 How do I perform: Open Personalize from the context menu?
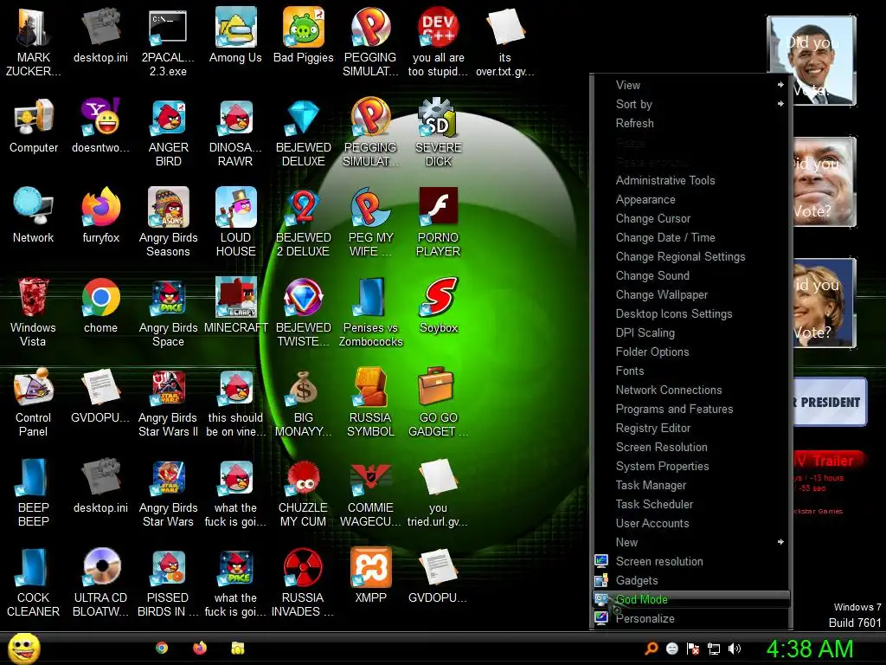pyautogui.click(x=691, y=618)
